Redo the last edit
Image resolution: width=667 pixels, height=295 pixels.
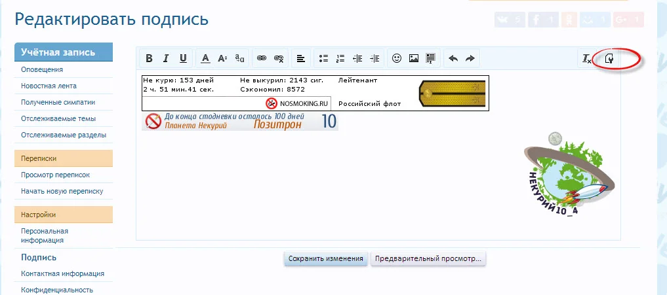(x=470, y=59)
